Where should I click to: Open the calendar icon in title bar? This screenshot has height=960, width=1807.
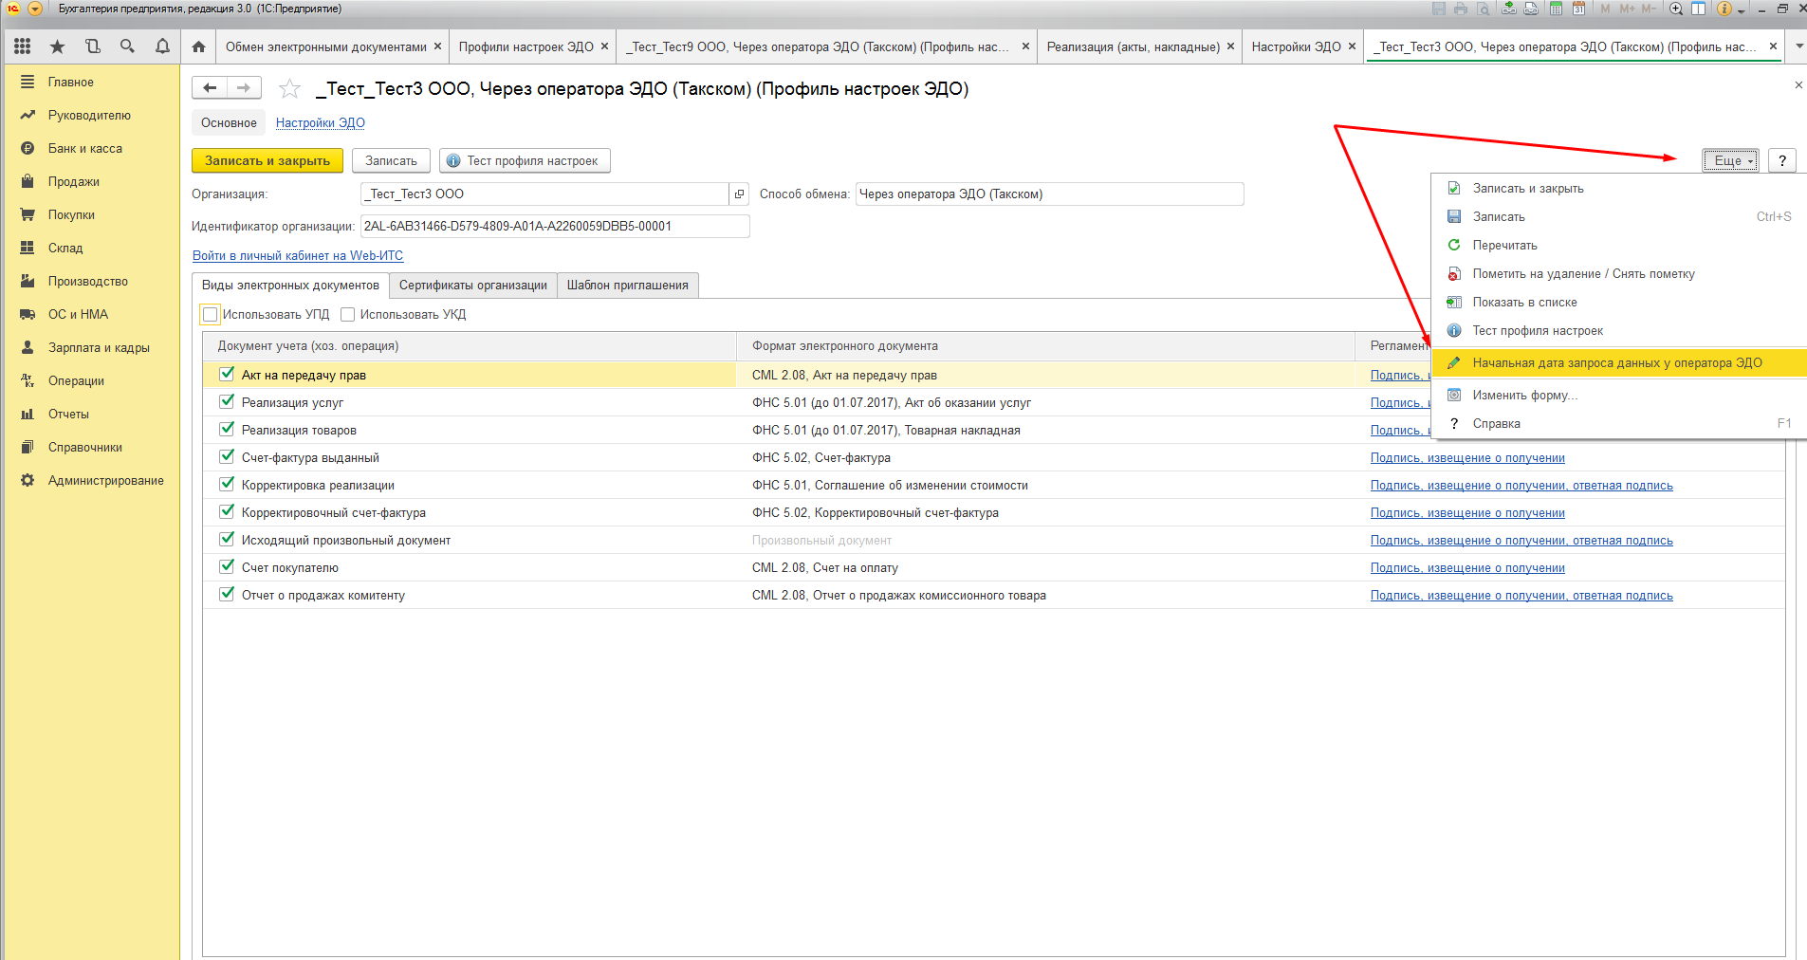(1578, 9)
